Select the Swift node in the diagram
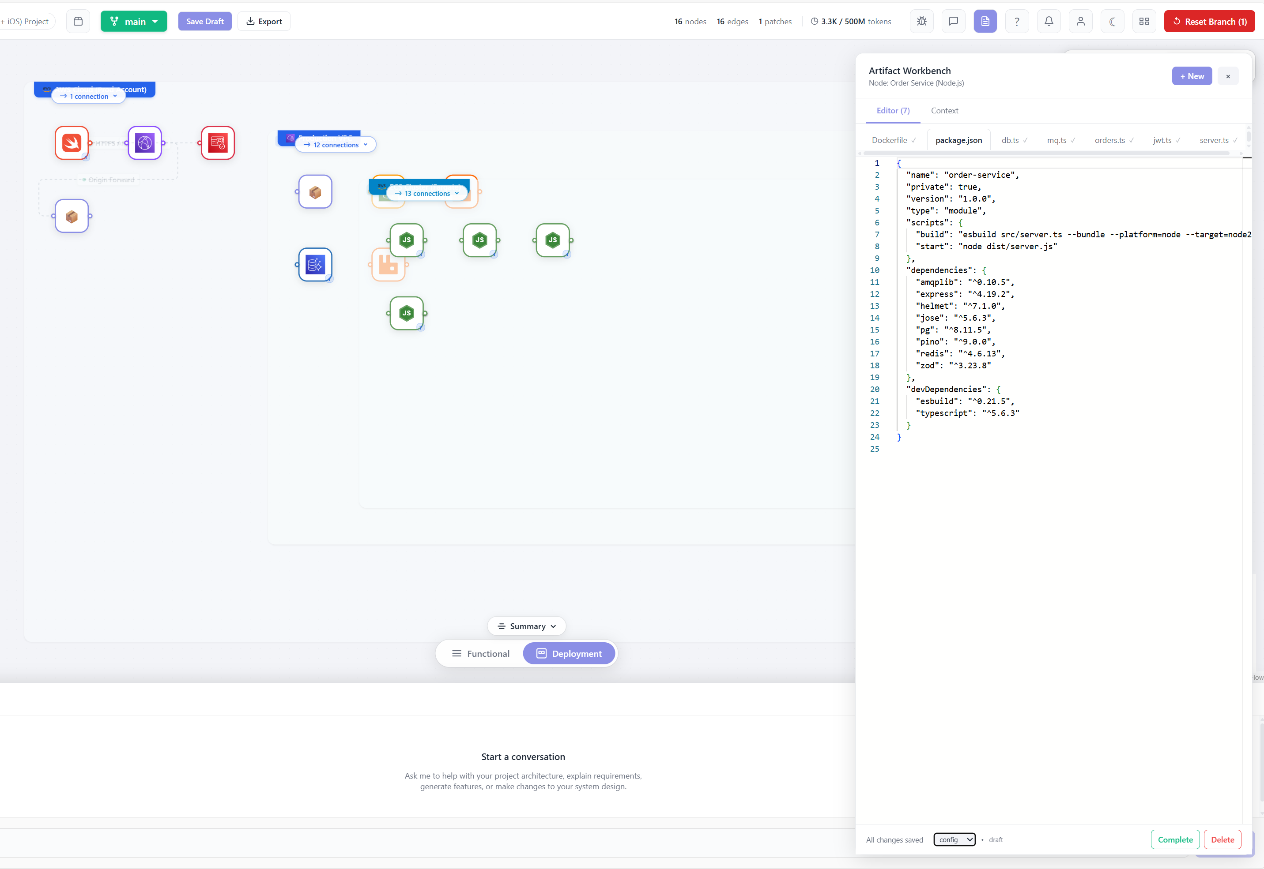Viewport: 1264px width, 869px height. 72,142
